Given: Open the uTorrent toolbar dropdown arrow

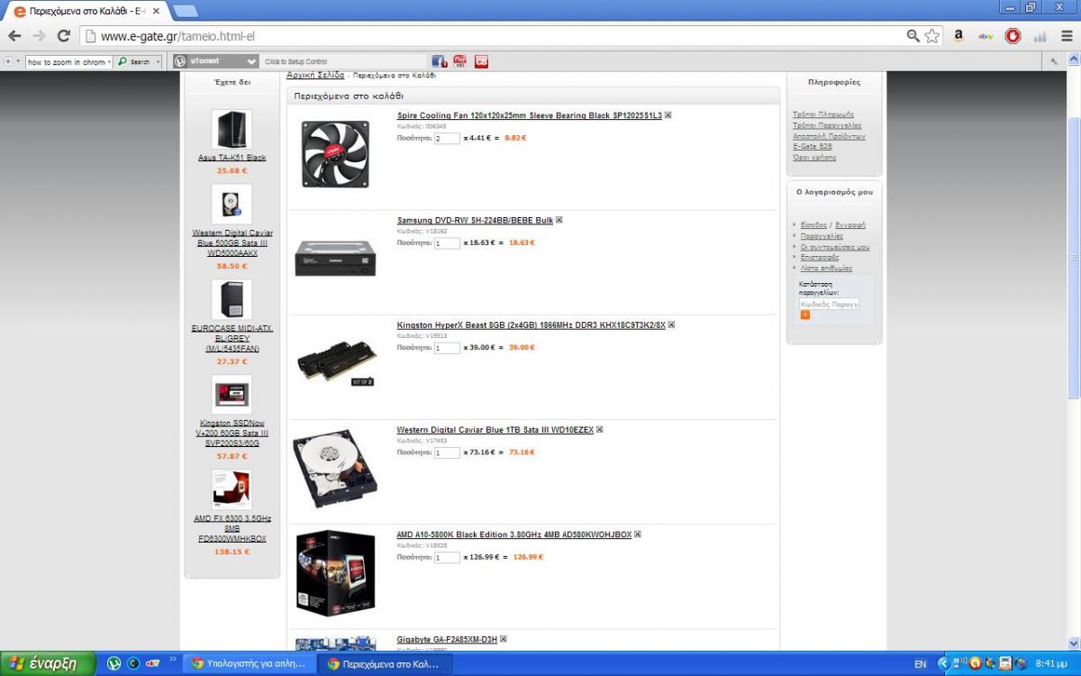Looking at the screenshot, I should pyautogui.click(x=251, y=61).
